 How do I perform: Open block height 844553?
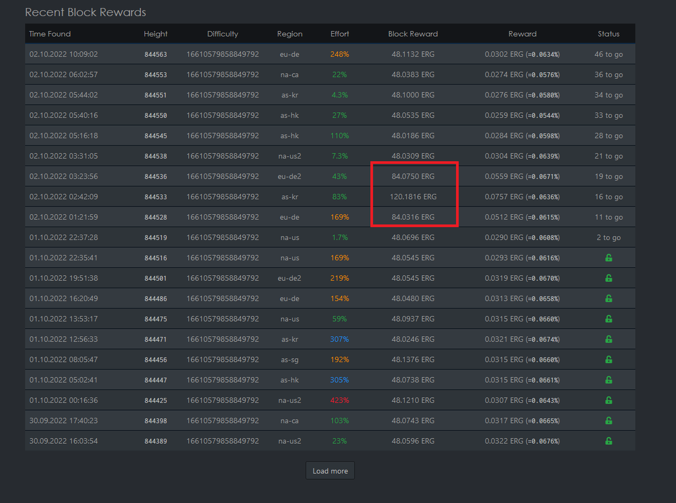pos(155,75)
